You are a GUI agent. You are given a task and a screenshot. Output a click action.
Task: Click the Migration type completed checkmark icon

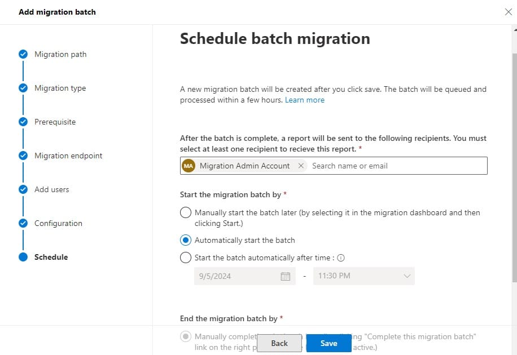(x=23, y=88)
